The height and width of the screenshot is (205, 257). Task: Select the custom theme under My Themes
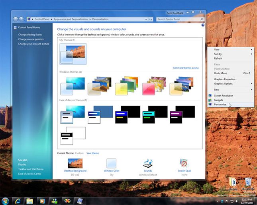click(x=73, y=54)
